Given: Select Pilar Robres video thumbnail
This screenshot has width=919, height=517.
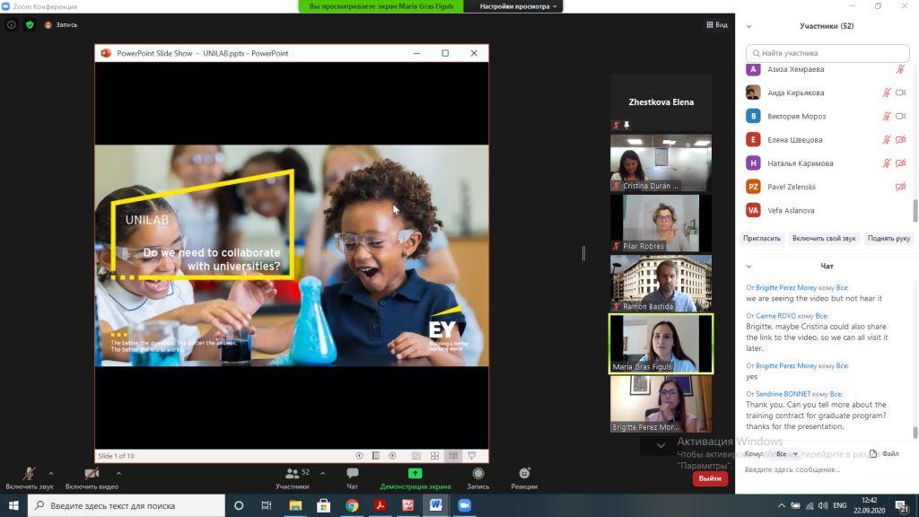Looking at the screenshot, I should pos(661,223).
